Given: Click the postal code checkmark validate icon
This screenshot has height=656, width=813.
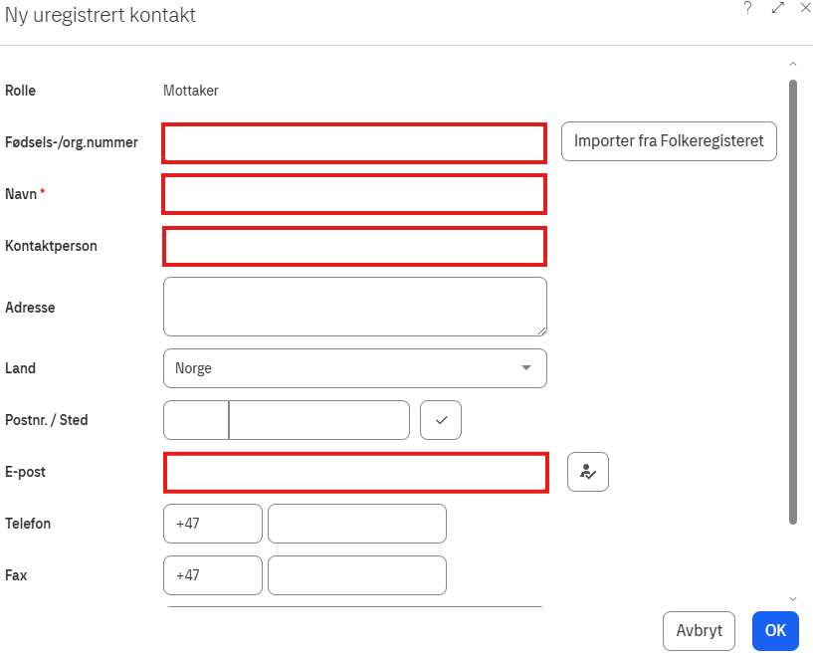Looking at the screenshot, I should pyautogui.click(x=441, y=420).
